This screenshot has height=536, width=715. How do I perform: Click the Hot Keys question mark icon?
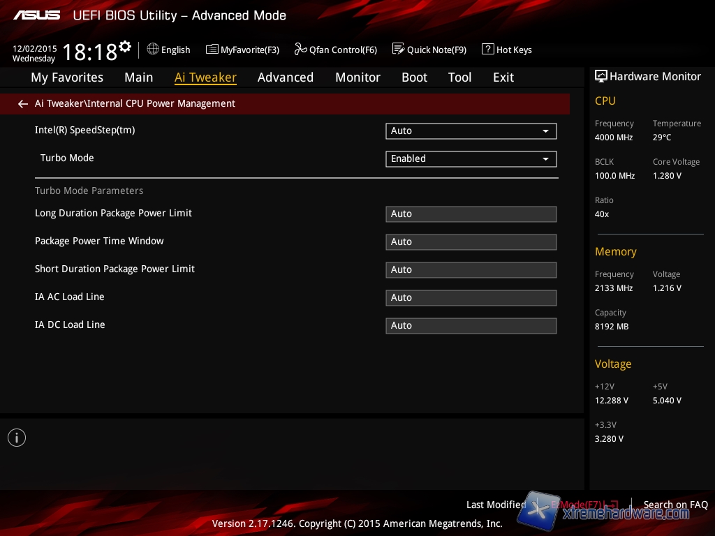(487, 50)
